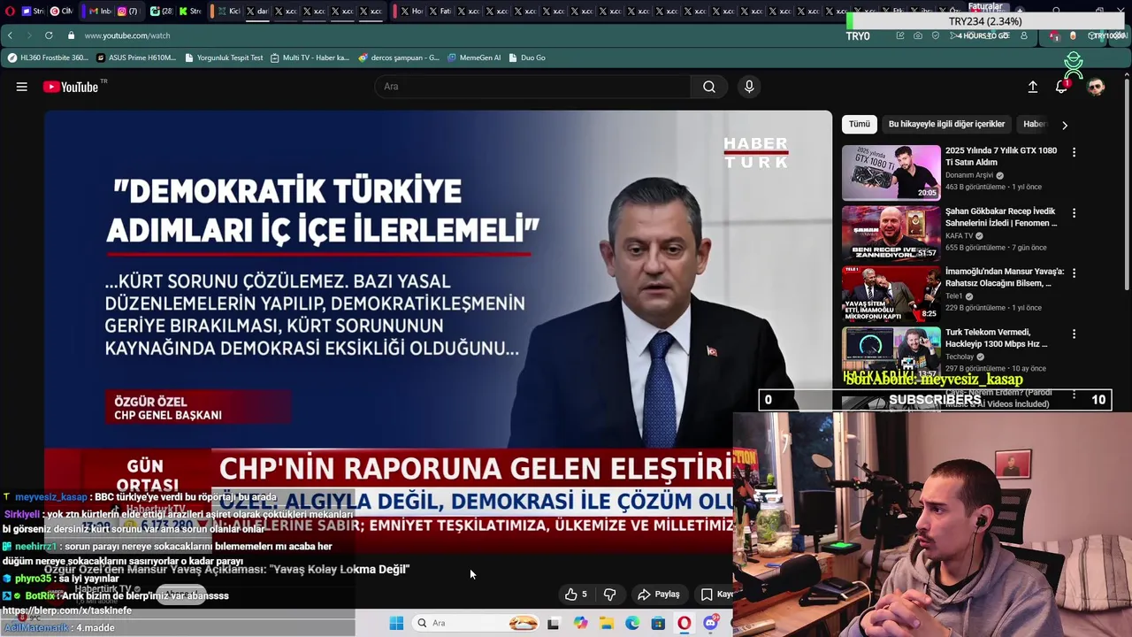
Task: Click the 'Donanım Arşivi' channel name
Action: tap(969, 175)
